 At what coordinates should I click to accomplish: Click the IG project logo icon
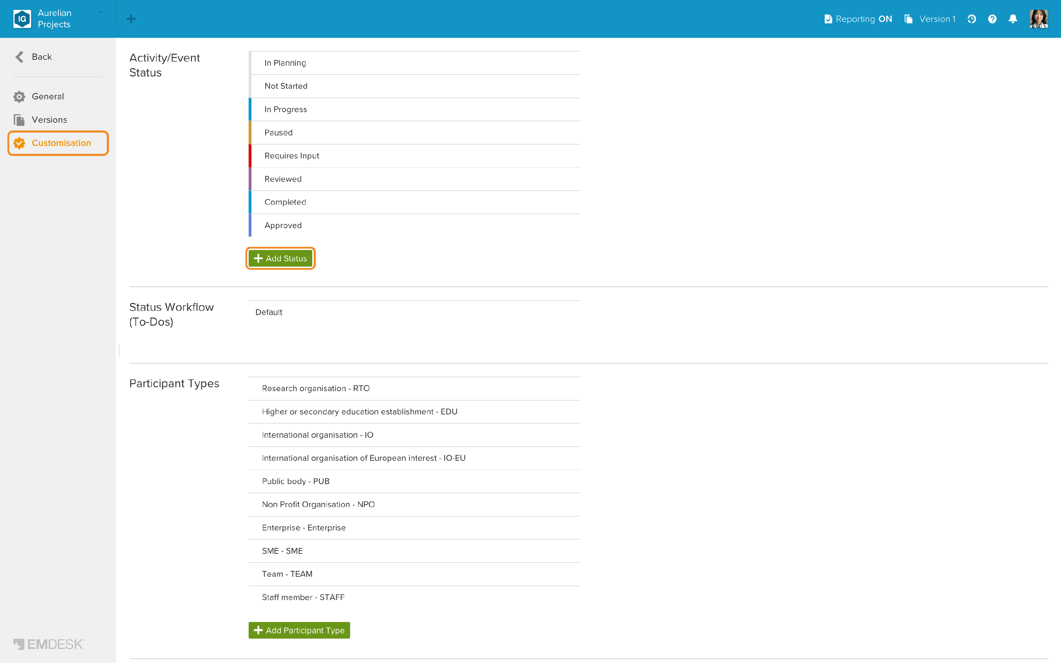pos(22,19)
